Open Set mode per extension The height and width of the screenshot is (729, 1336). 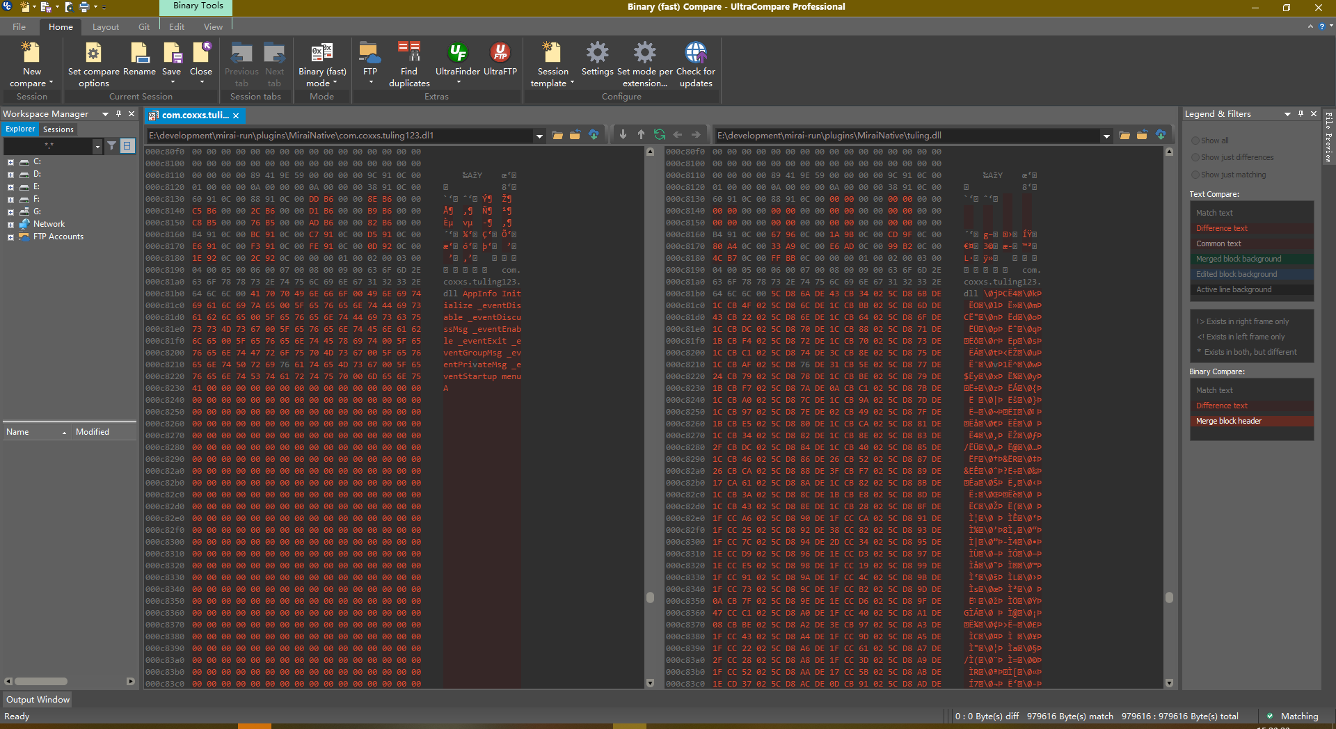(x=645, y=64)
